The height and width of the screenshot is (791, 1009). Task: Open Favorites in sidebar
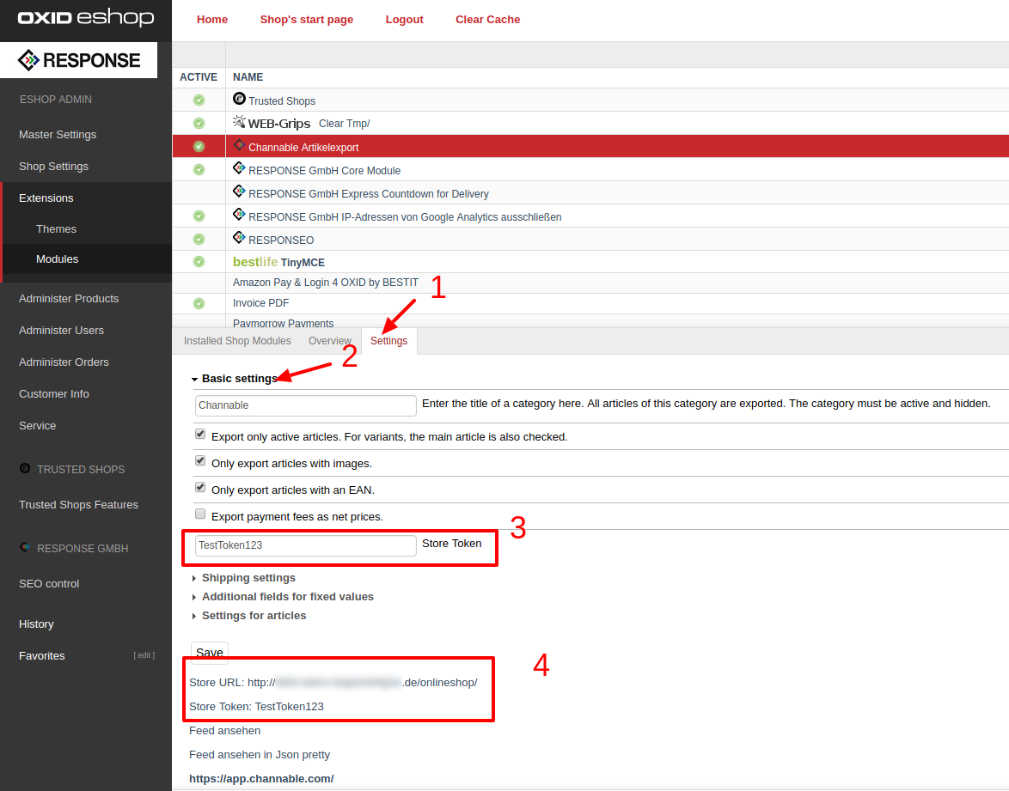pyautogui.click(x=42, y=656)
